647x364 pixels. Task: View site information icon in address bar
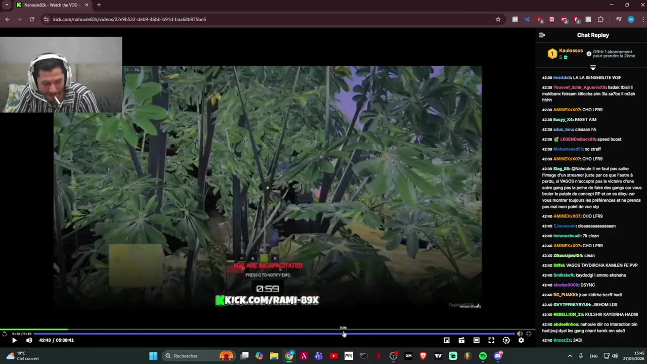[x=46, y=19]
